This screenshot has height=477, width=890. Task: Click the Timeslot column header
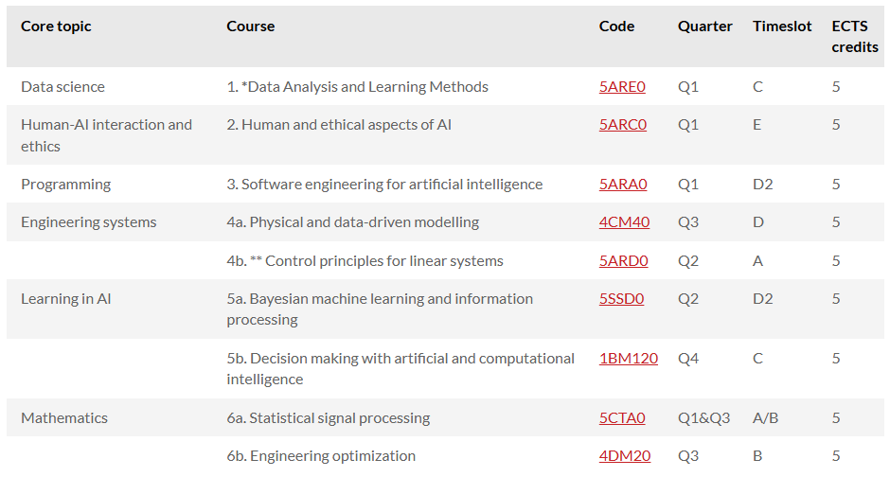(x=782, y=26)
